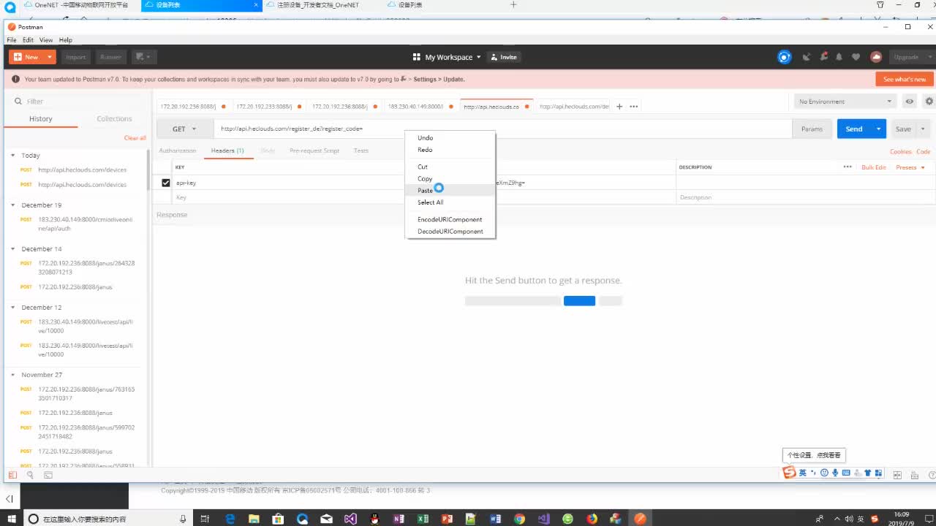The image size is (936, 526).
Task: Click See what's new button
Action: point(905,79)
